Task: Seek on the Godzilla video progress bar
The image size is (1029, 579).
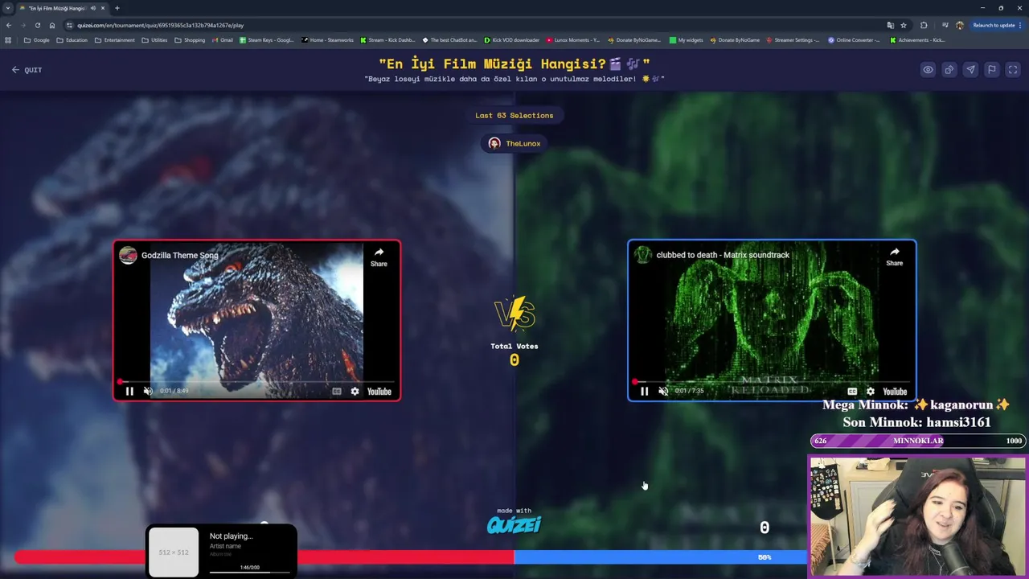Action: (x=256, y=382)
